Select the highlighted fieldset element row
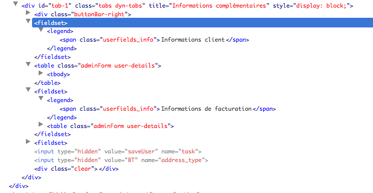 tap(202, 23)
